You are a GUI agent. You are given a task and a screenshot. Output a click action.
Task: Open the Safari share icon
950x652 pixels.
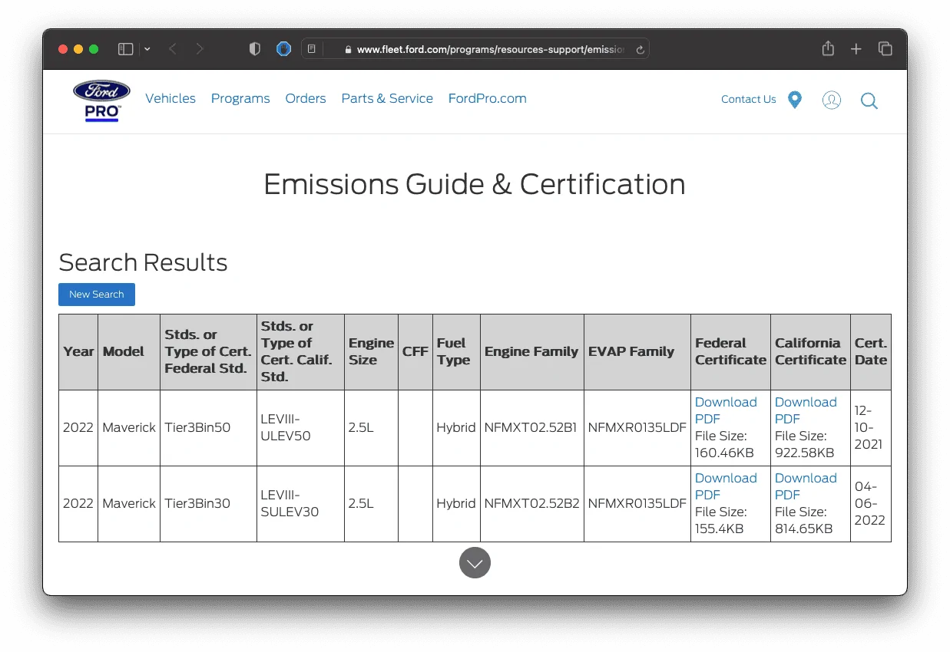pos(828,48)
